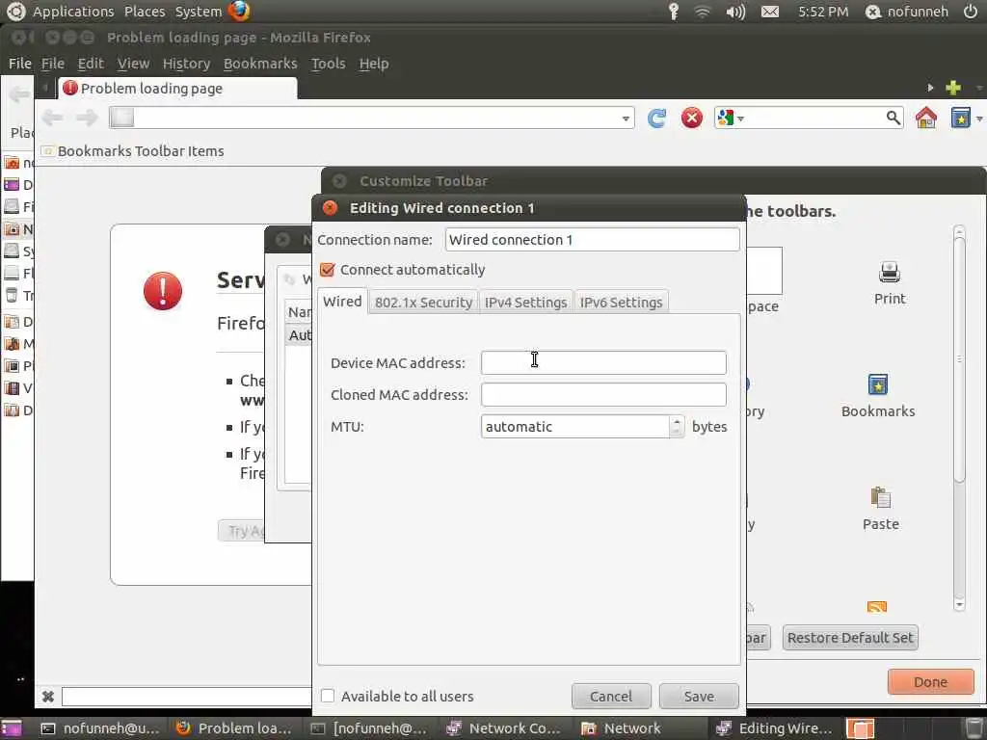This screenshot has height=740, width=987.
Task: Toggle the Connect automatically checkbox
Action: 327,270
